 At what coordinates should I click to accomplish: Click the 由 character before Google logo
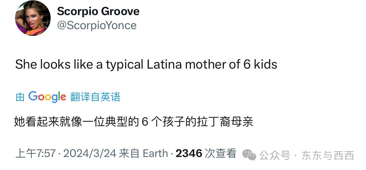pyautogui.click(x=20, y=97)
